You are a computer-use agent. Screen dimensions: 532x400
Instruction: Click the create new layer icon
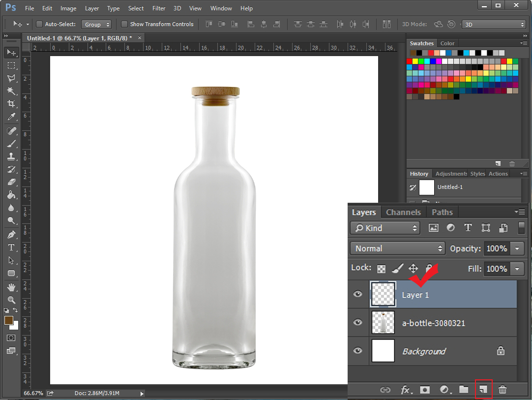(483, 390)
